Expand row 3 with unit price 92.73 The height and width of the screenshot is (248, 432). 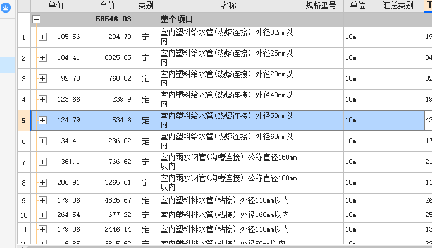[42, 79]
